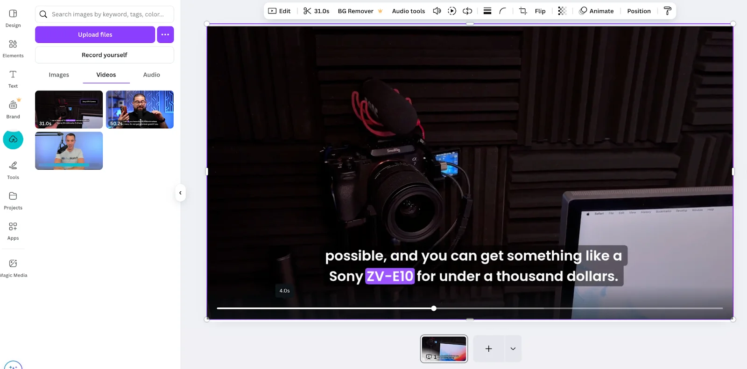747x369 pixels.
Task: Open the transparency checkerboard icon
Action: pos(562,11)
